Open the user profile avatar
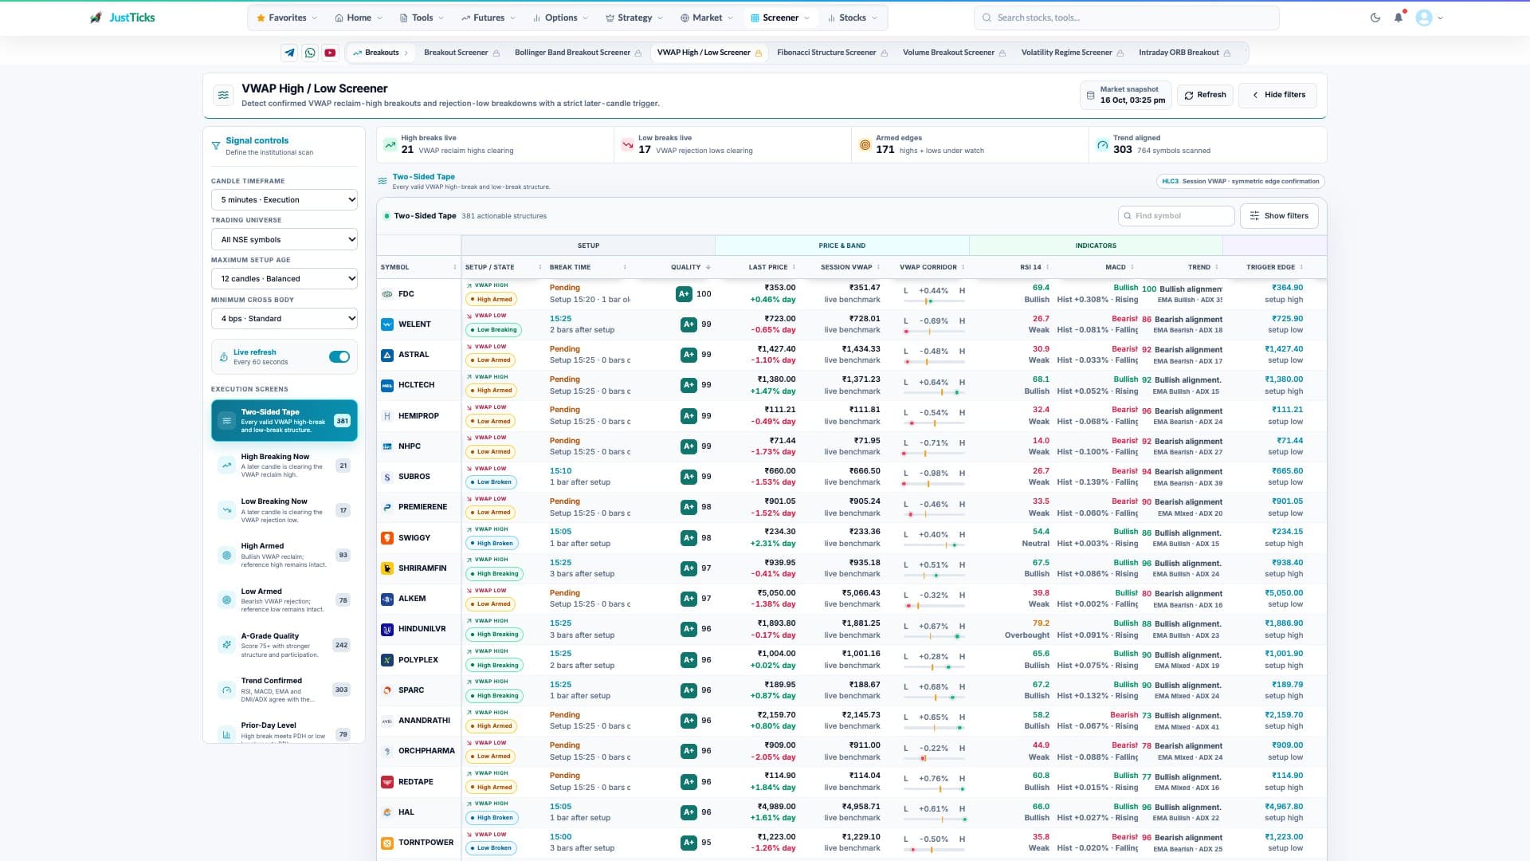 (1424, 18)
